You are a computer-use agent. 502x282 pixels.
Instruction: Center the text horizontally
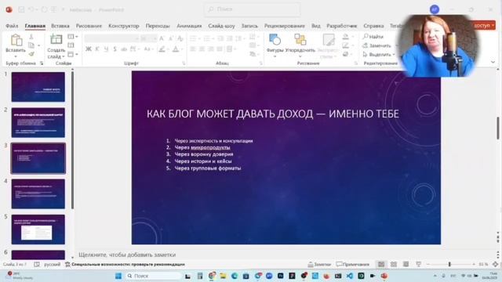tap(202, 49)
